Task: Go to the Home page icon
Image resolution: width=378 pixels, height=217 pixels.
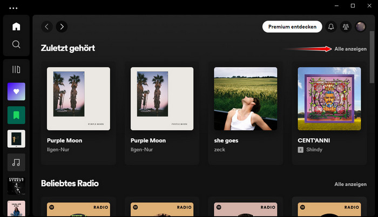Action: click(x=16, y=26)
